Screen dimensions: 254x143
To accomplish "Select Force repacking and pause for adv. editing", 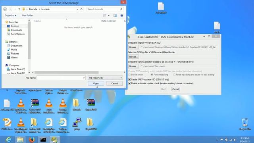I will pyautogui.click(x=174, y=75).
